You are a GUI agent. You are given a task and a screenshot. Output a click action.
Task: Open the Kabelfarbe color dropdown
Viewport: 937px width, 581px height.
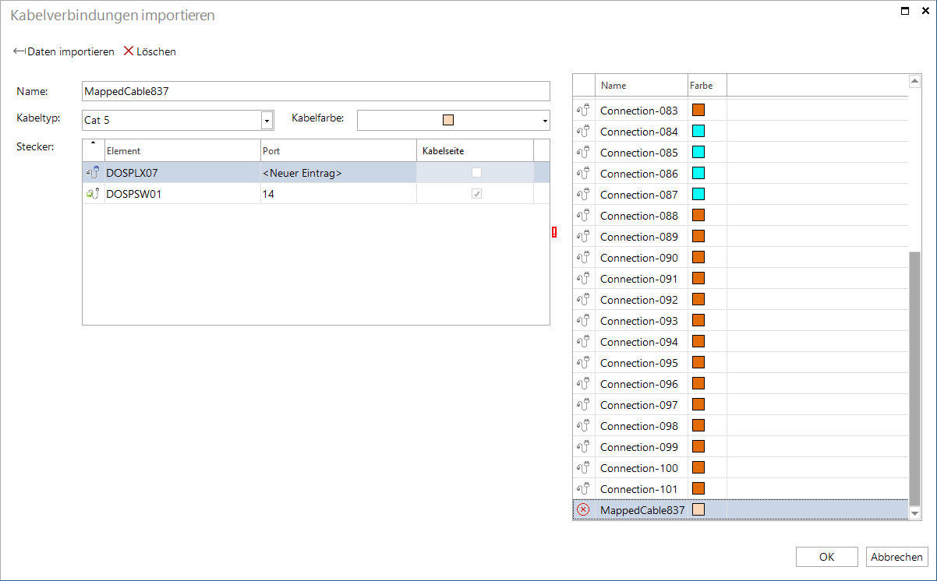pos(544,121)
